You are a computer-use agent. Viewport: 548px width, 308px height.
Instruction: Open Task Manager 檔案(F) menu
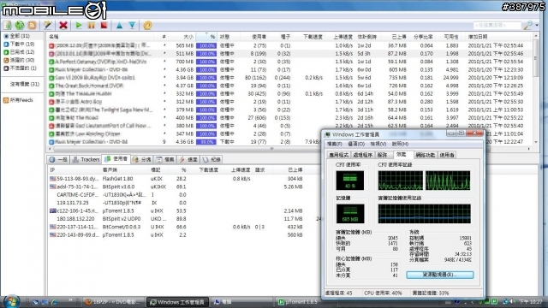pyautogui.click(x=335, y=144)
